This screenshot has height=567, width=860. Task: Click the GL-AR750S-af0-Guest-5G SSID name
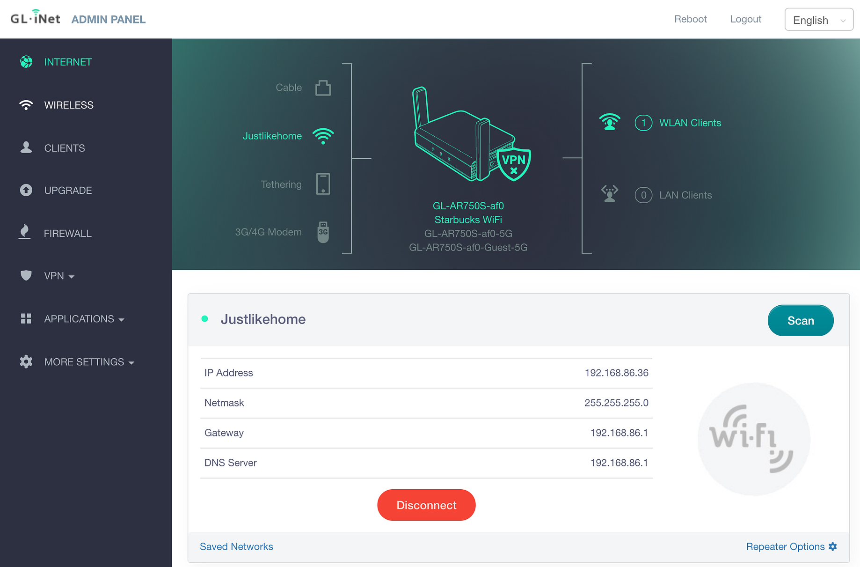point(468,247)
